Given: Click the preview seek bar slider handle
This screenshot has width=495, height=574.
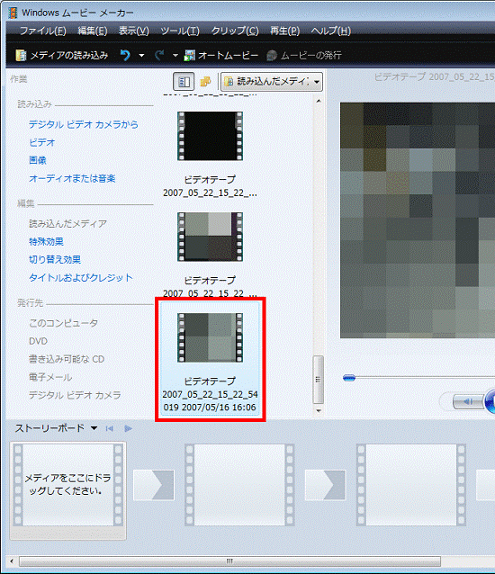Looking at the screenshot, I should pos(349,378).
